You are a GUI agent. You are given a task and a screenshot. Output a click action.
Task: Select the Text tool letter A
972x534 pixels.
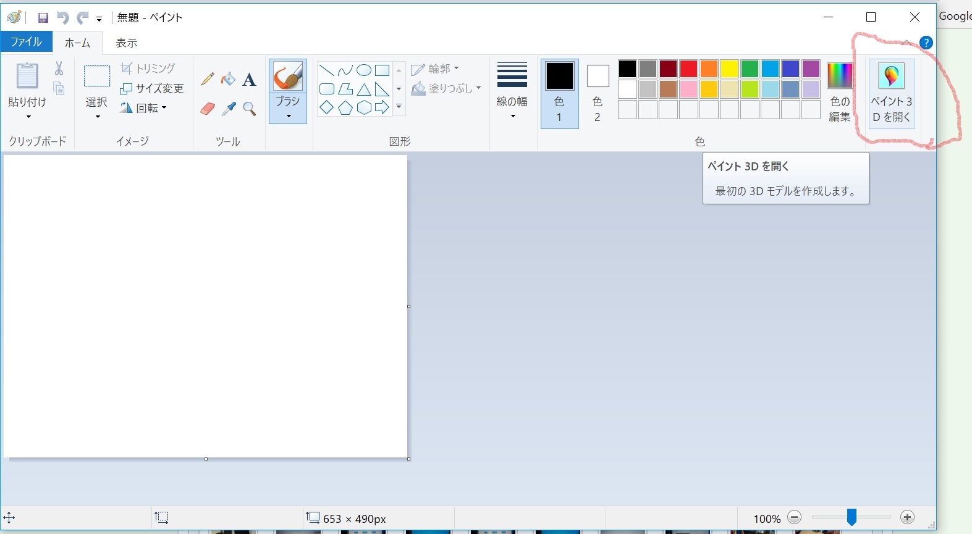point(249,80)
